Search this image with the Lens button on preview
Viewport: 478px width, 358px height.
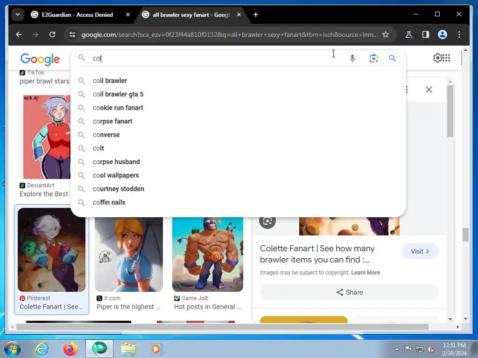[267, 221]
